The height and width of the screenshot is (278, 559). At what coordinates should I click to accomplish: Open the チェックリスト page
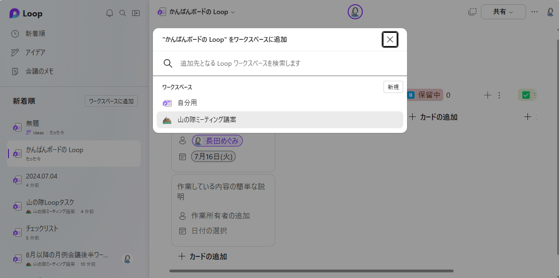point(74,233)
